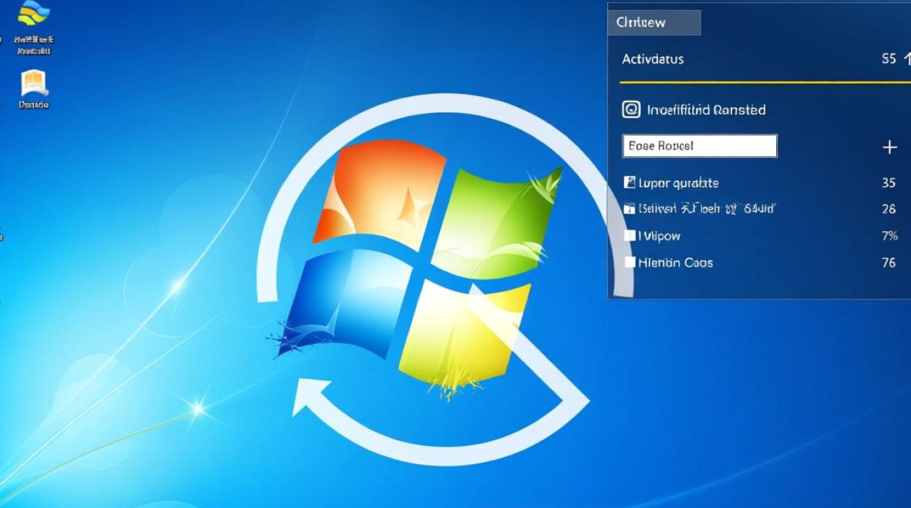This screenshot has width=911, height=508.
Task: Click the 76 value next to "Hlenan Caos"
Action: pyautogui.click(x=888, y=262)
